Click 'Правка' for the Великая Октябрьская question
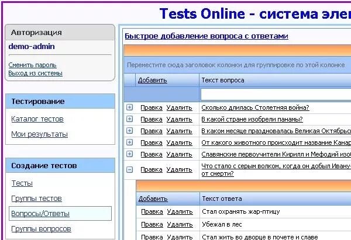Screen dimensions: 351x240 coord(152,131)
